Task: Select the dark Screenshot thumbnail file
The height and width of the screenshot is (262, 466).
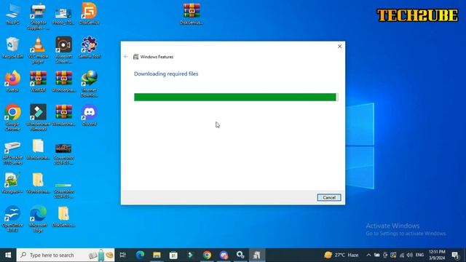Action: pos(63,154)
